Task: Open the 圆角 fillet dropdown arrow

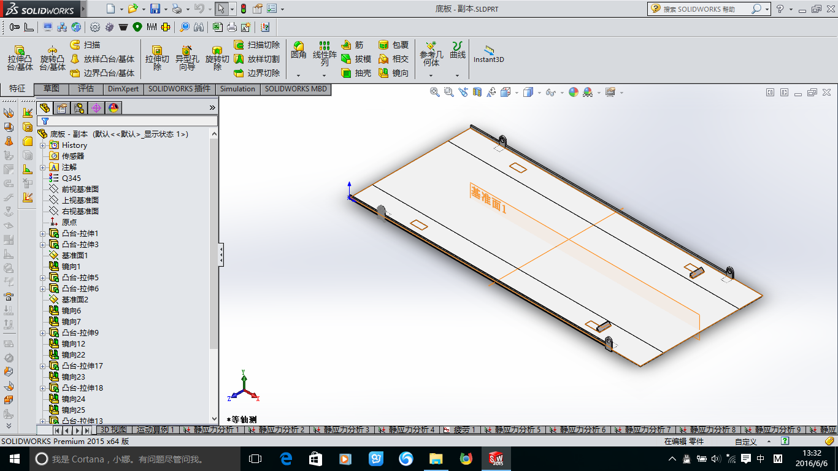Action: [298, 75]
